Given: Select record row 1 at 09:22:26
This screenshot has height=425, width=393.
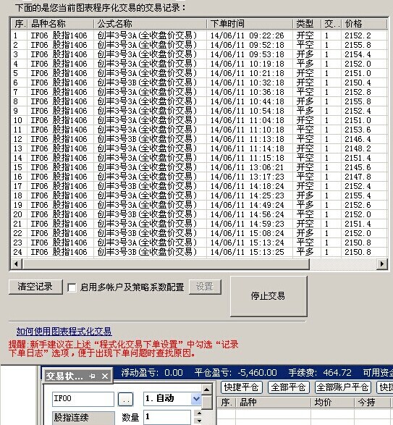Looking at the screenshot, I should [x=199, y=35].
